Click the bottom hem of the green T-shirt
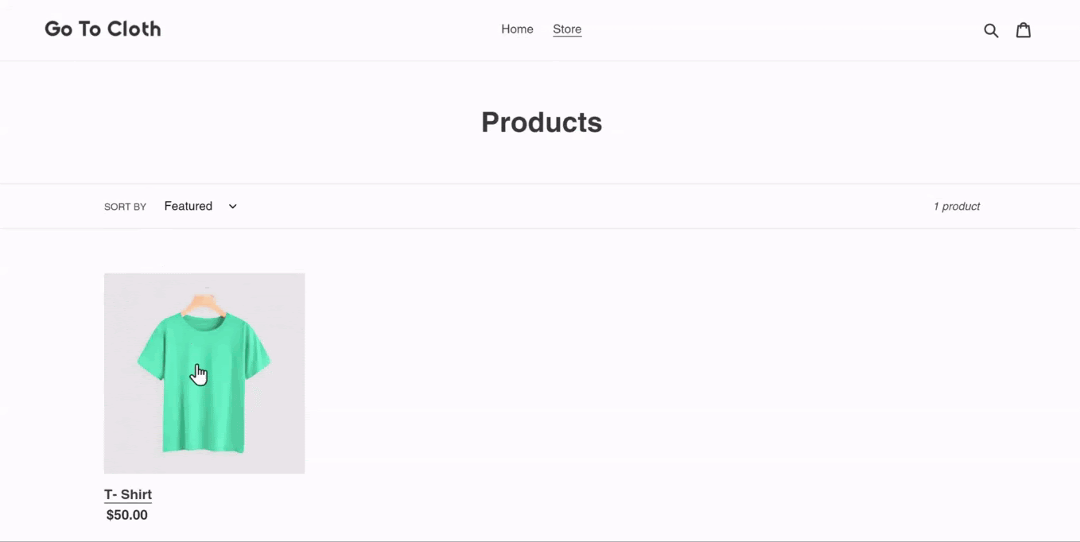This screenshot has width=1080, height=542. (x=204, y=449)
